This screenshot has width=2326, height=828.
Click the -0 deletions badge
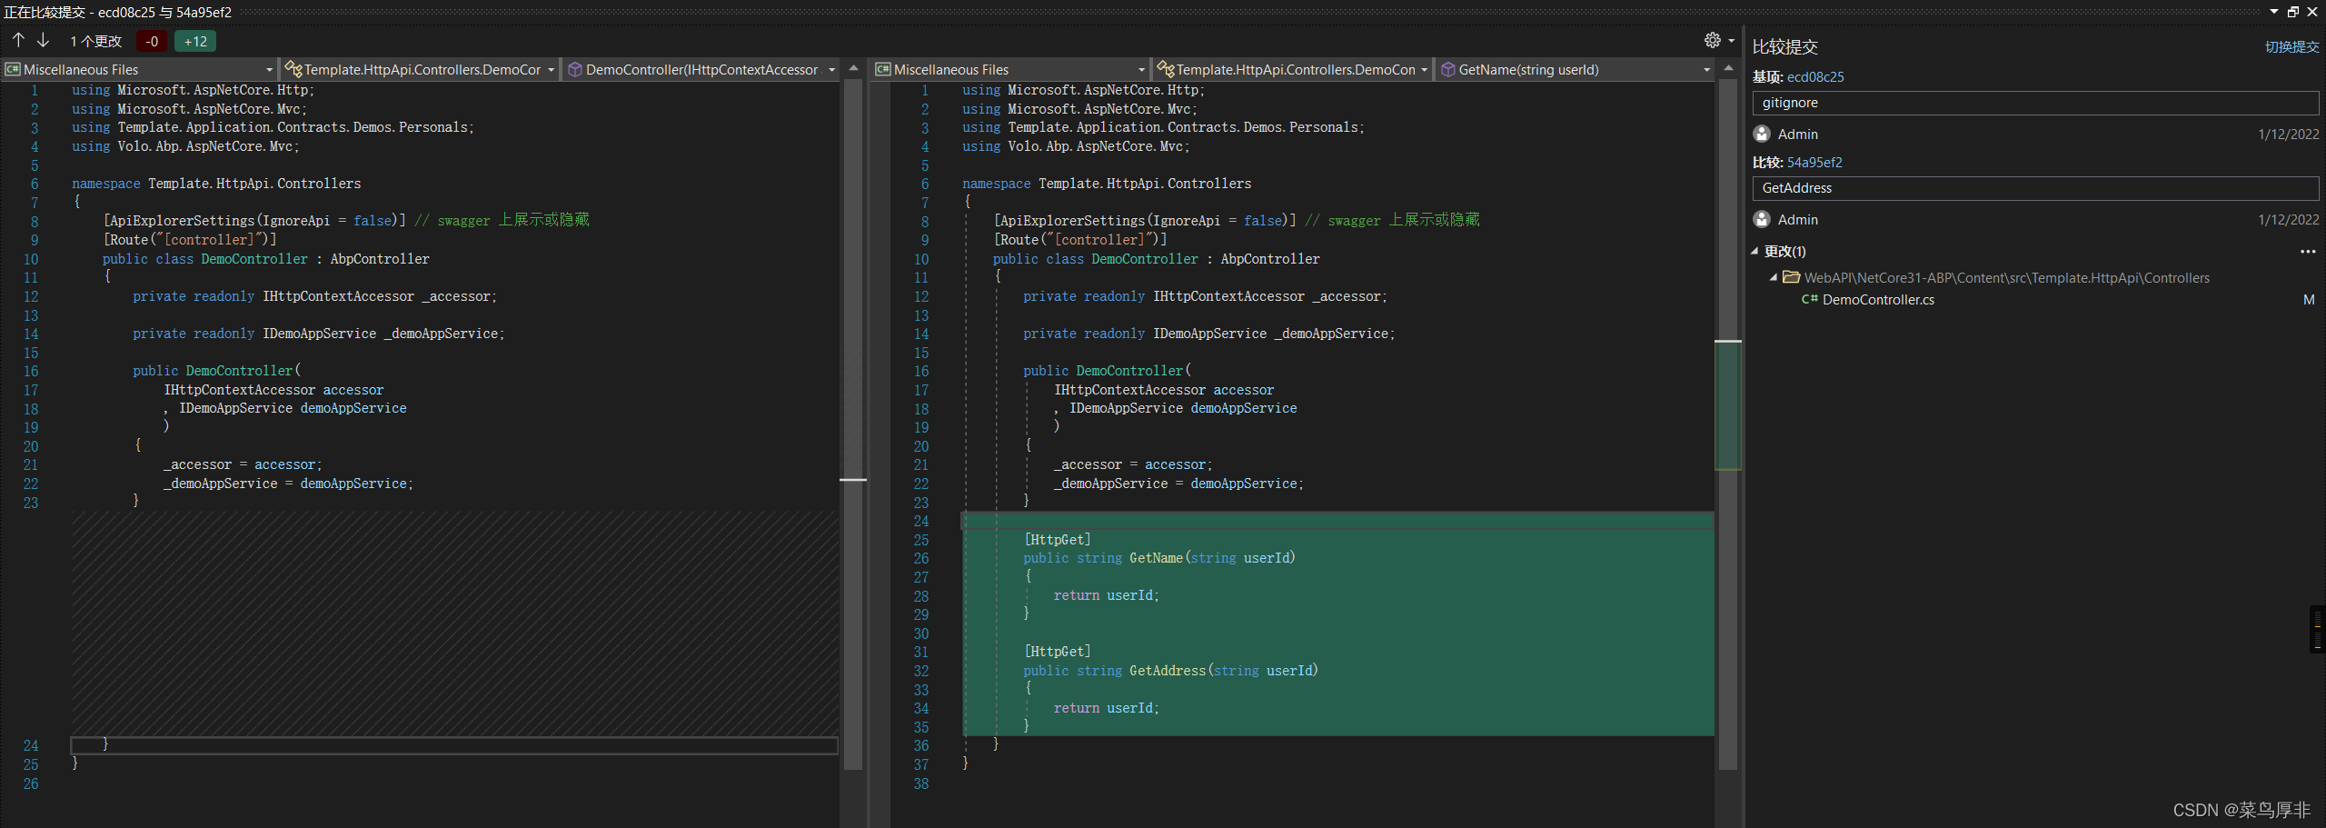pos(152,41)
